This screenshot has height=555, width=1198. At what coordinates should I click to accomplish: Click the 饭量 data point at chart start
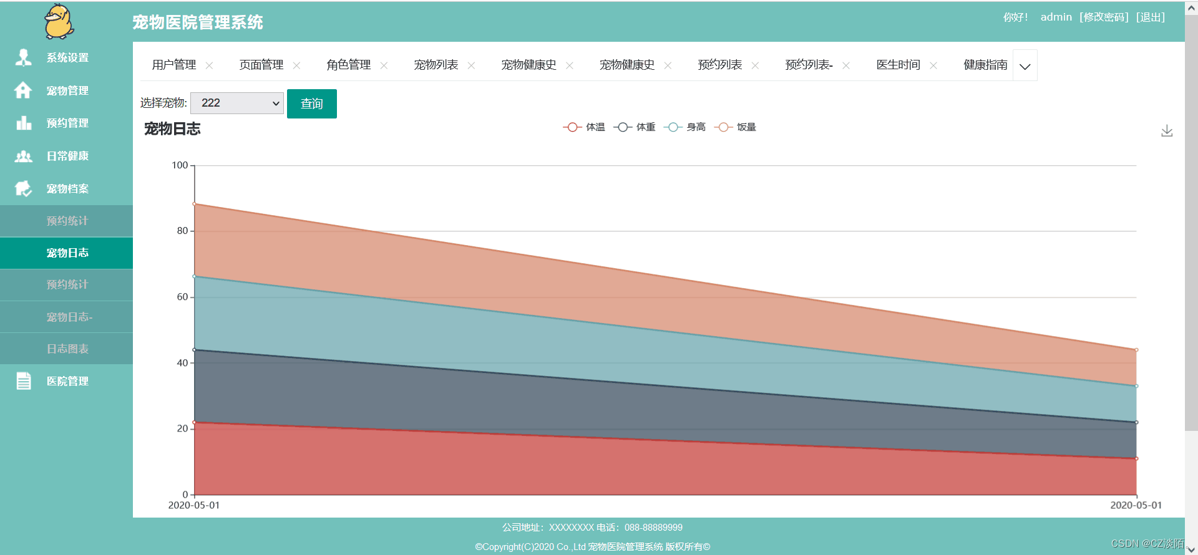click(x=195, y=204)
